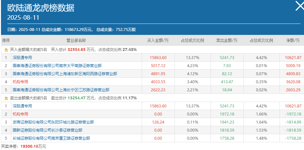This screenshot has width=304, height=150.
Task: Click the 欧陆通龙虎榜数据 title
Action: [x=41, y=8]
